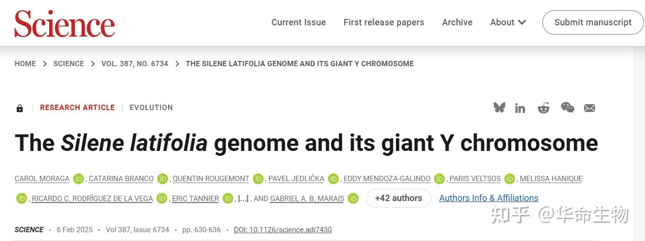Click the Science logo
Image resolution: width=645 pixels, height=241 pixels.
point(65,23)
